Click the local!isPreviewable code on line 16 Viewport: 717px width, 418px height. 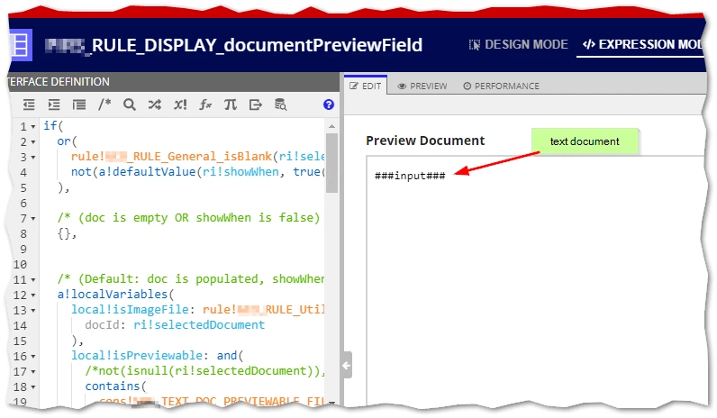pyautogui.click(x=137, y=355)
